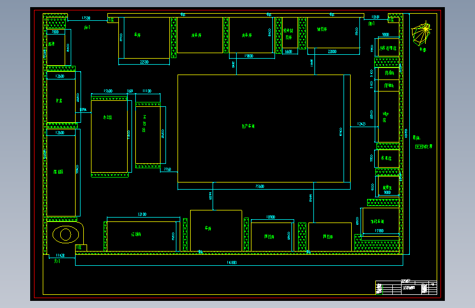Screen dimensions: 475x308
Task: Select the 32100 dimension label
Action: click(x=142, y=214)
